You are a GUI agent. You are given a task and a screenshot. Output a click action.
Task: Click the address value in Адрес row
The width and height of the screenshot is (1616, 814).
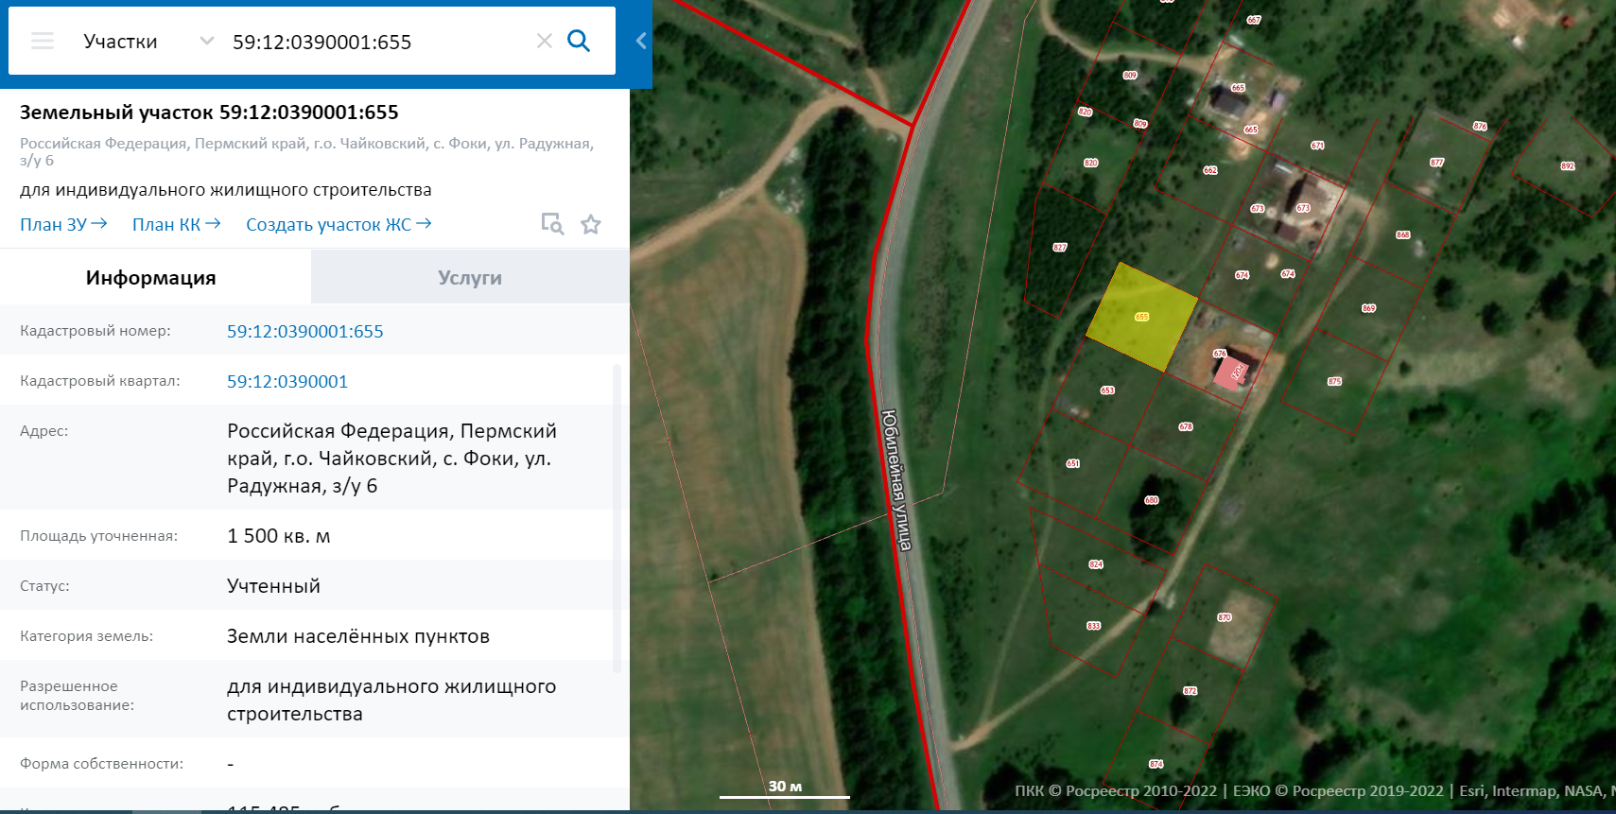(x=391, y=459)
